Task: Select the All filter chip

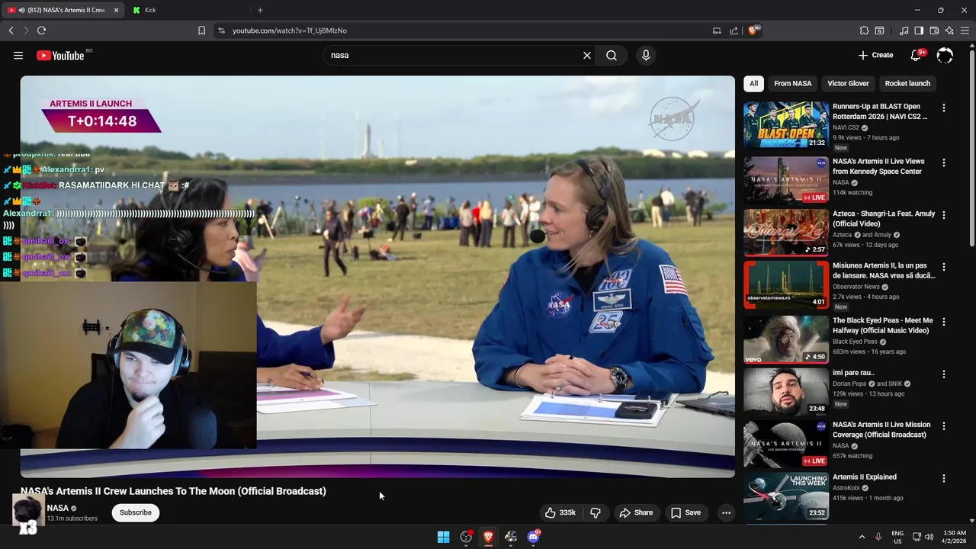Action: pos(753,83)
